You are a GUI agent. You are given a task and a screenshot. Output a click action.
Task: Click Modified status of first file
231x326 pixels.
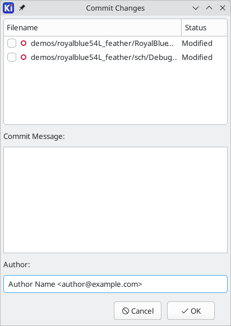pos(197,43)
